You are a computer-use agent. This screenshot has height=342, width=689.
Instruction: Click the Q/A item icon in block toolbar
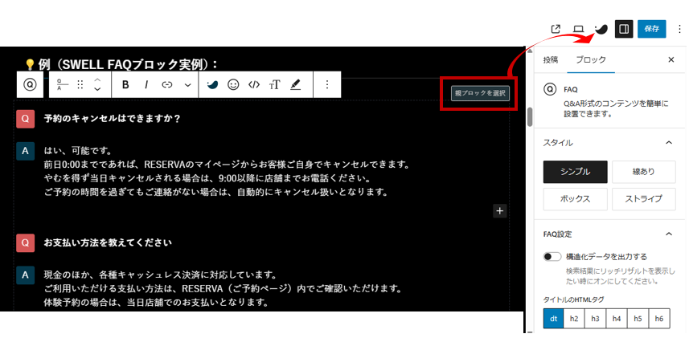click(x=63, y=85)
